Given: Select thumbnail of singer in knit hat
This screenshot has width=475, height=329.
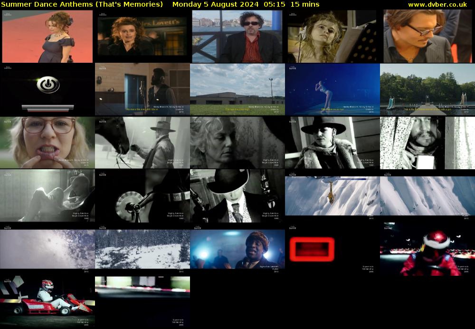Looking at the screenshot, I should pos(237,249).
